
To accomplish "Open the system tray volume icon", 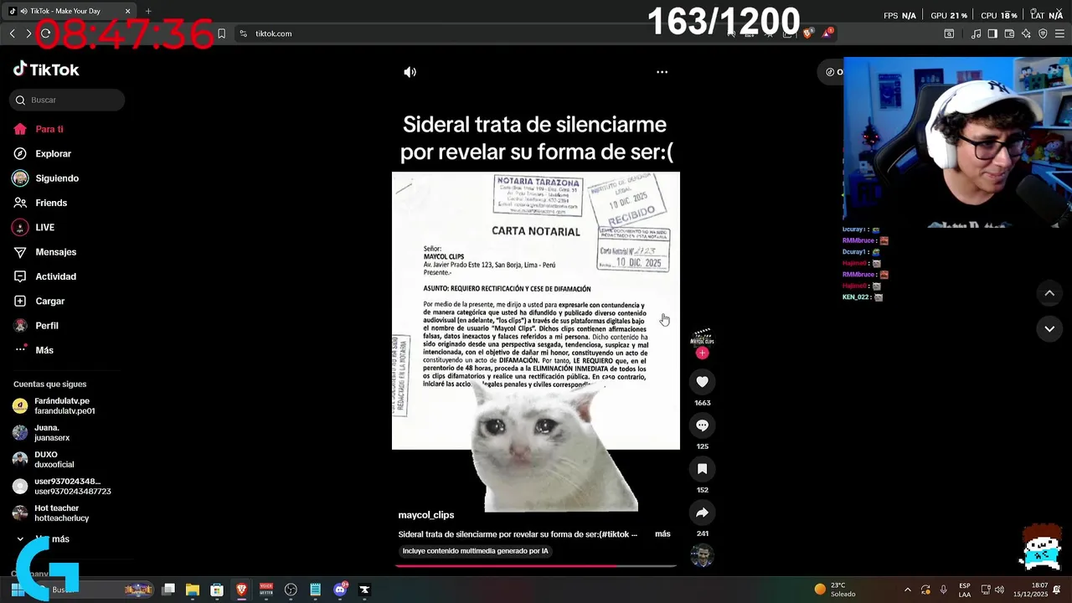I will (998, 590).
